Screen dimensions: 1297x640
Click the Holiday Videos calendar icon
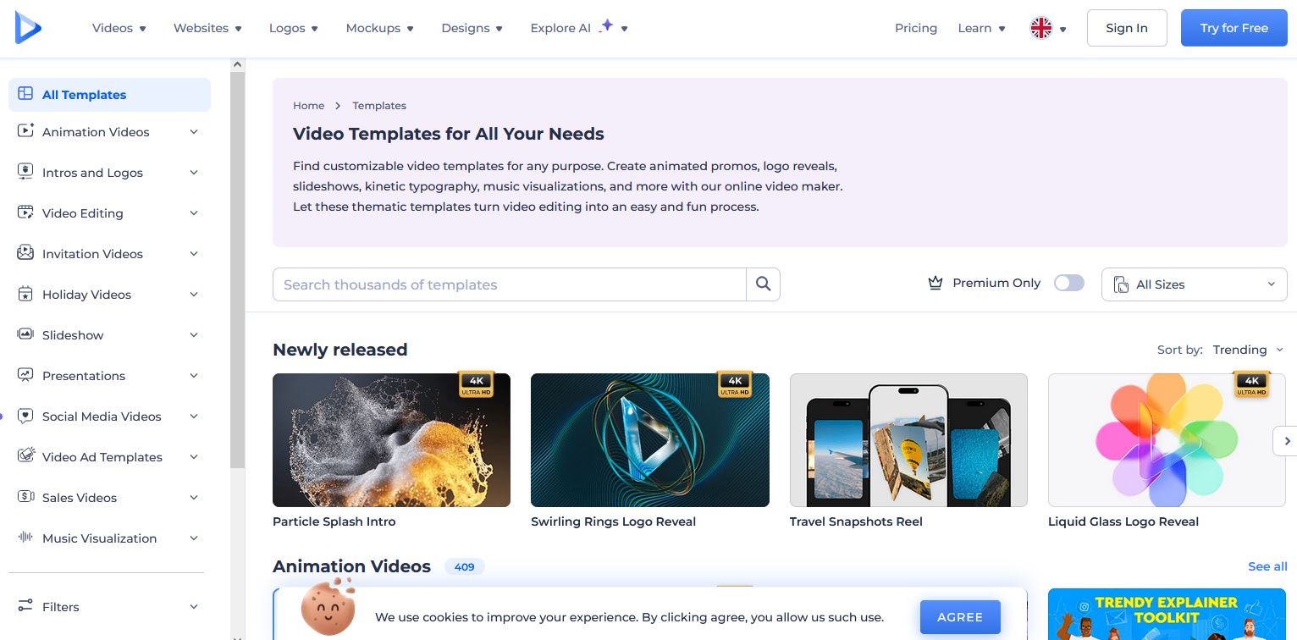(26, 295)
